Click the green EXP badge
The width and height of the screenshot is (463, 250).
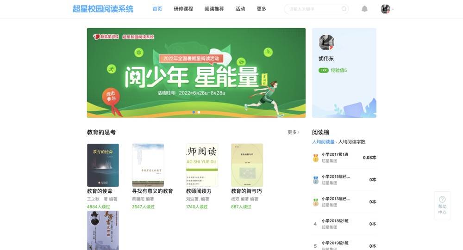pos(324,70)
